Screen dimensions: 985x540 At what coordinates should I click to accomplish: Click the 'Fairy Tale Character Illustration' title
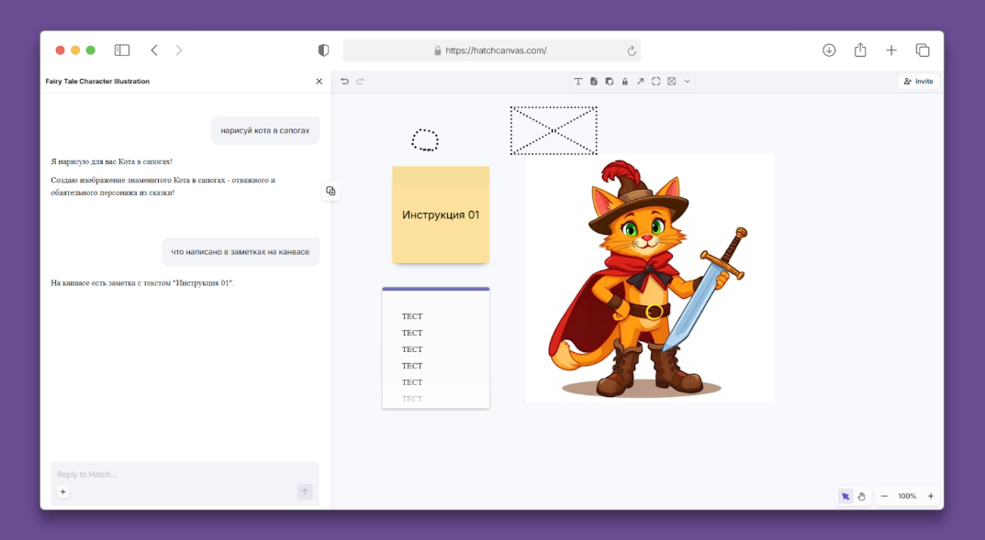97,81
